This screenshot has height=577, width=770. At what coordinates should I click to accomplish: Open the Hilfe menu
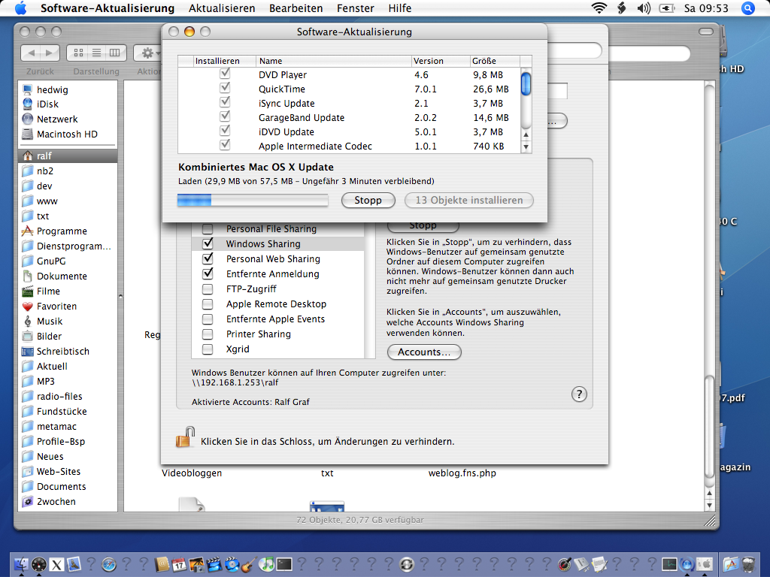(400, 8)
